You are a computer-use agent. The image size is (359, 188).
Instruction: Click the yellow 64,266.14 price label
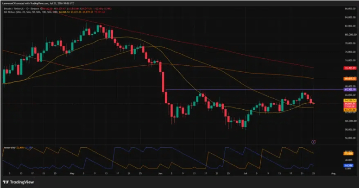point(350,100)
